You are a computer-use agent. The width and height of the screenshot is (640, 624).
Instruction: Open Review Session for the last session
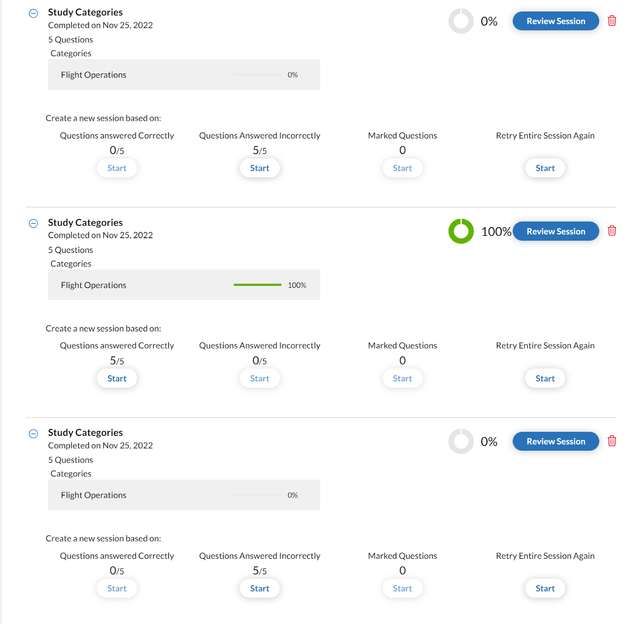556,441
